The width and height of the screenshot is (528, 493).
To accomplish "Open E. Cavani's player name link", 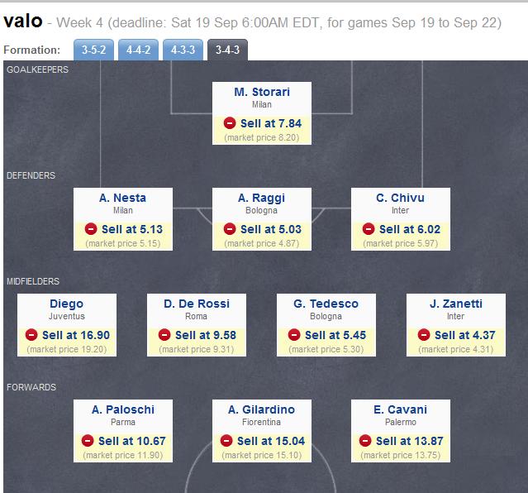I will pos(400,409).
